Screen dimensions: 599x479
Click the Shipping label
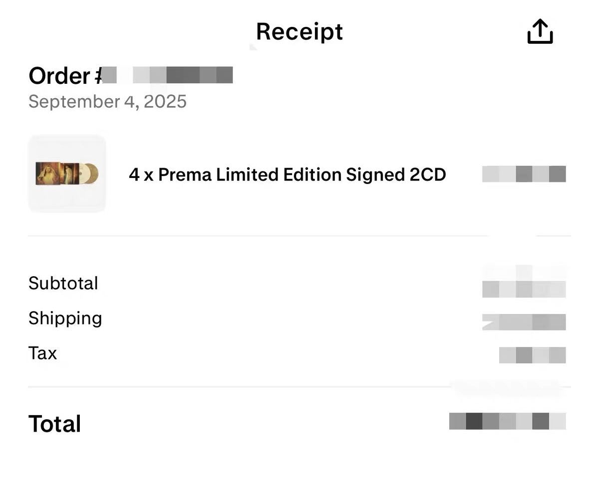tap(65, 318)
